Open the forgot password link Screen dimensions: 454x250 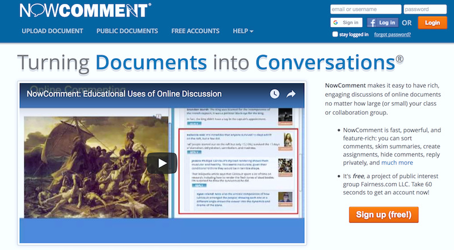[x=392, y=35]
